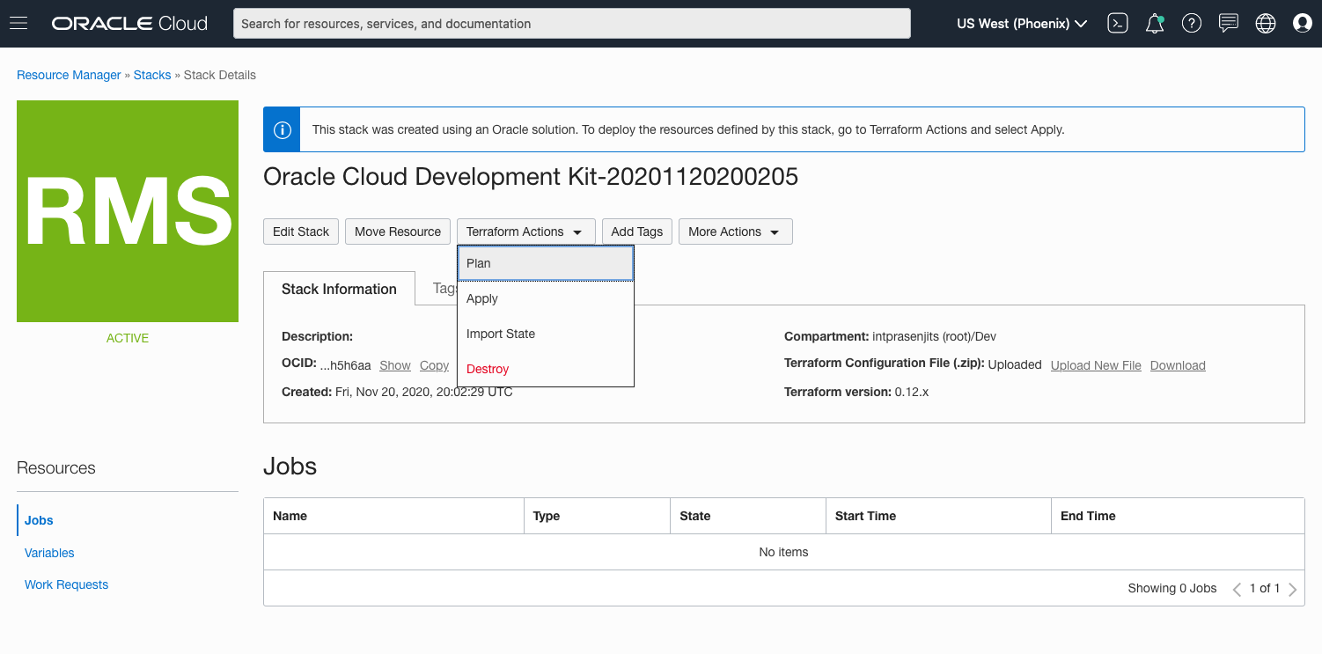
Task: Click the Upload New File link
Action: pyautogui.click(x=1096, y=365)
